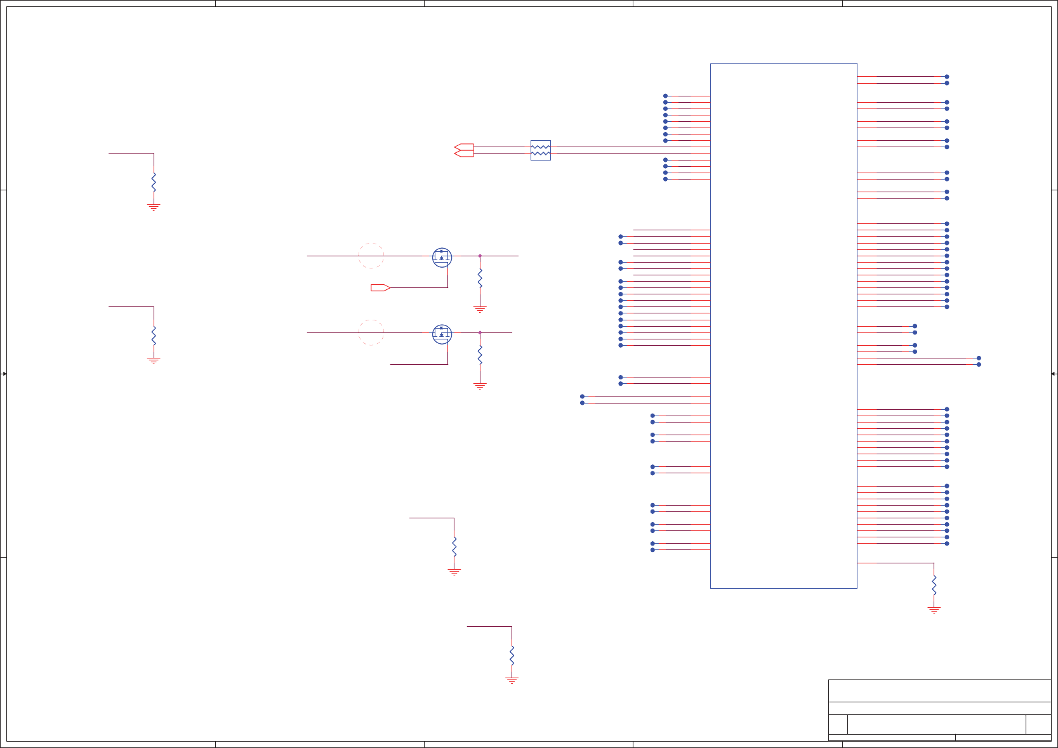This screenshot has height=748, width=1058.
Task: Select the red port symbol feeding the MOSFET gate
Action: pyautogui.click(x=380, y=287)
